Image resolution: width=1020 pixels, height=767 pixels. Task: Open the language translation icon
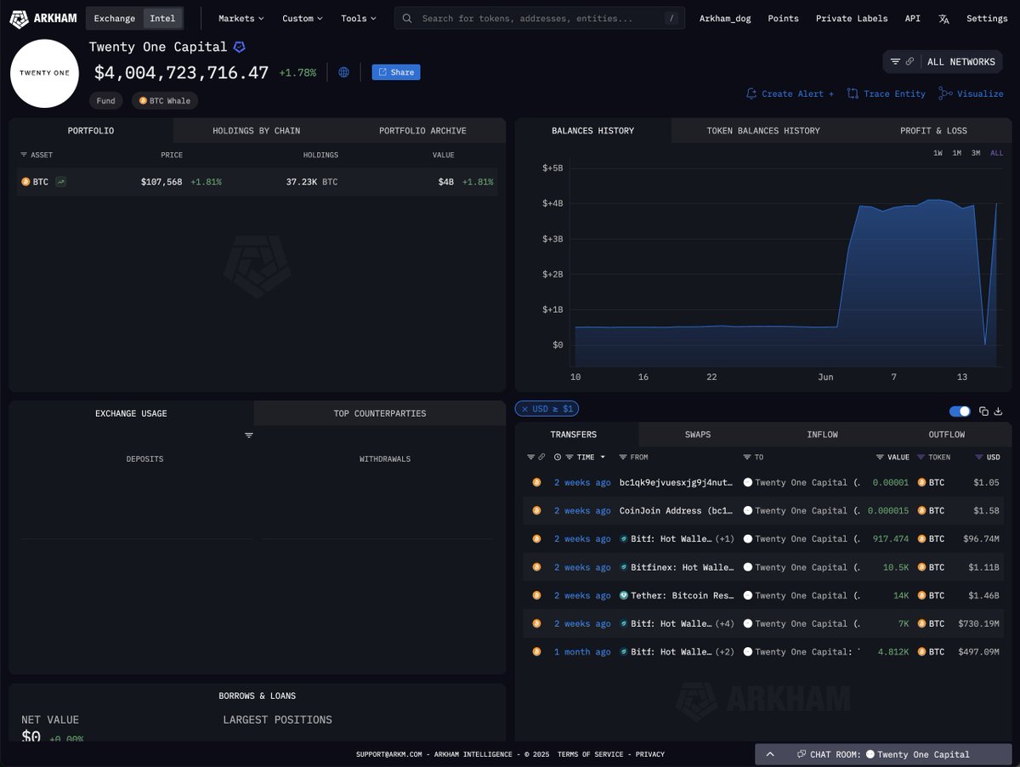(x=943, y=19)
